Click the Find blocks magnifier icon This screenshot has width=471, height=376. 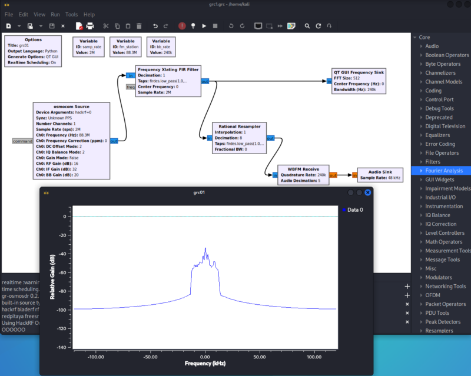point(307,26)
